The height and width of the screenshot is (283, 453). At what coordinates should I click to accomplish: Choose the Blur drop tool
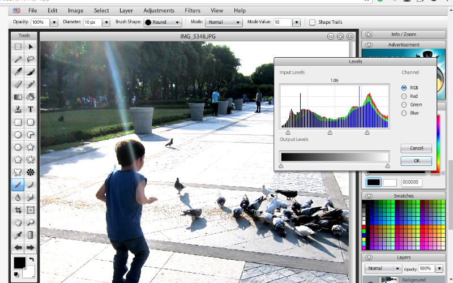tap(18, 198)
